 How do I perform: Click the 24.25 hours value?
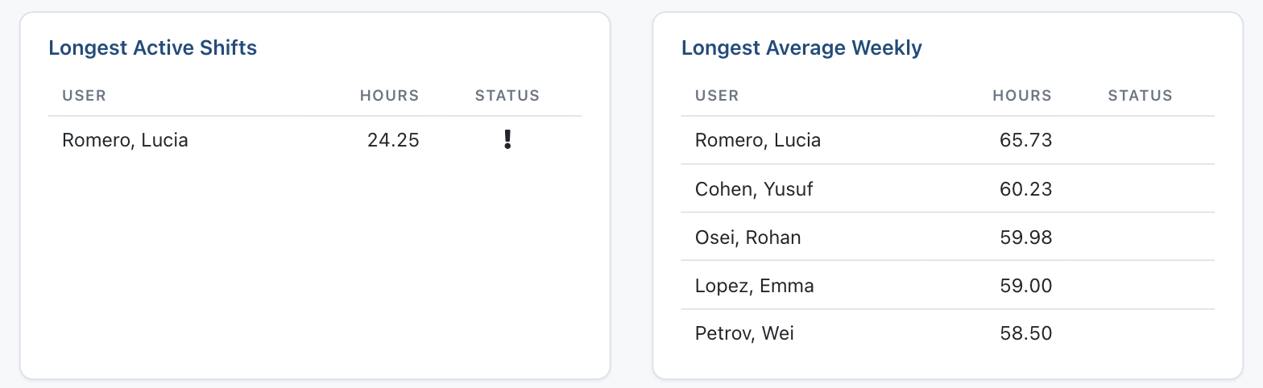393,140
